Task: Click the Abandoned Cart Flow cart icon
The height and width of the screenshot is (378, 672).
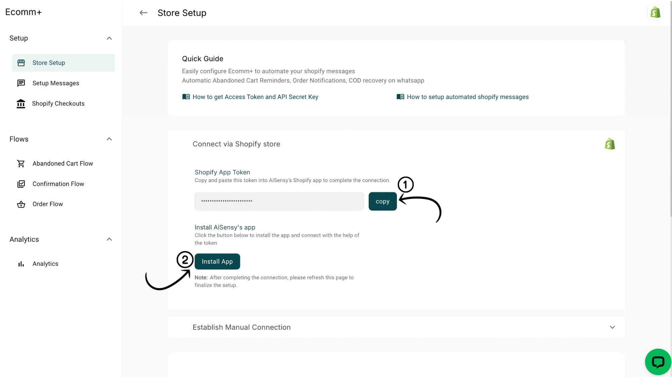Action: [21, 164]
